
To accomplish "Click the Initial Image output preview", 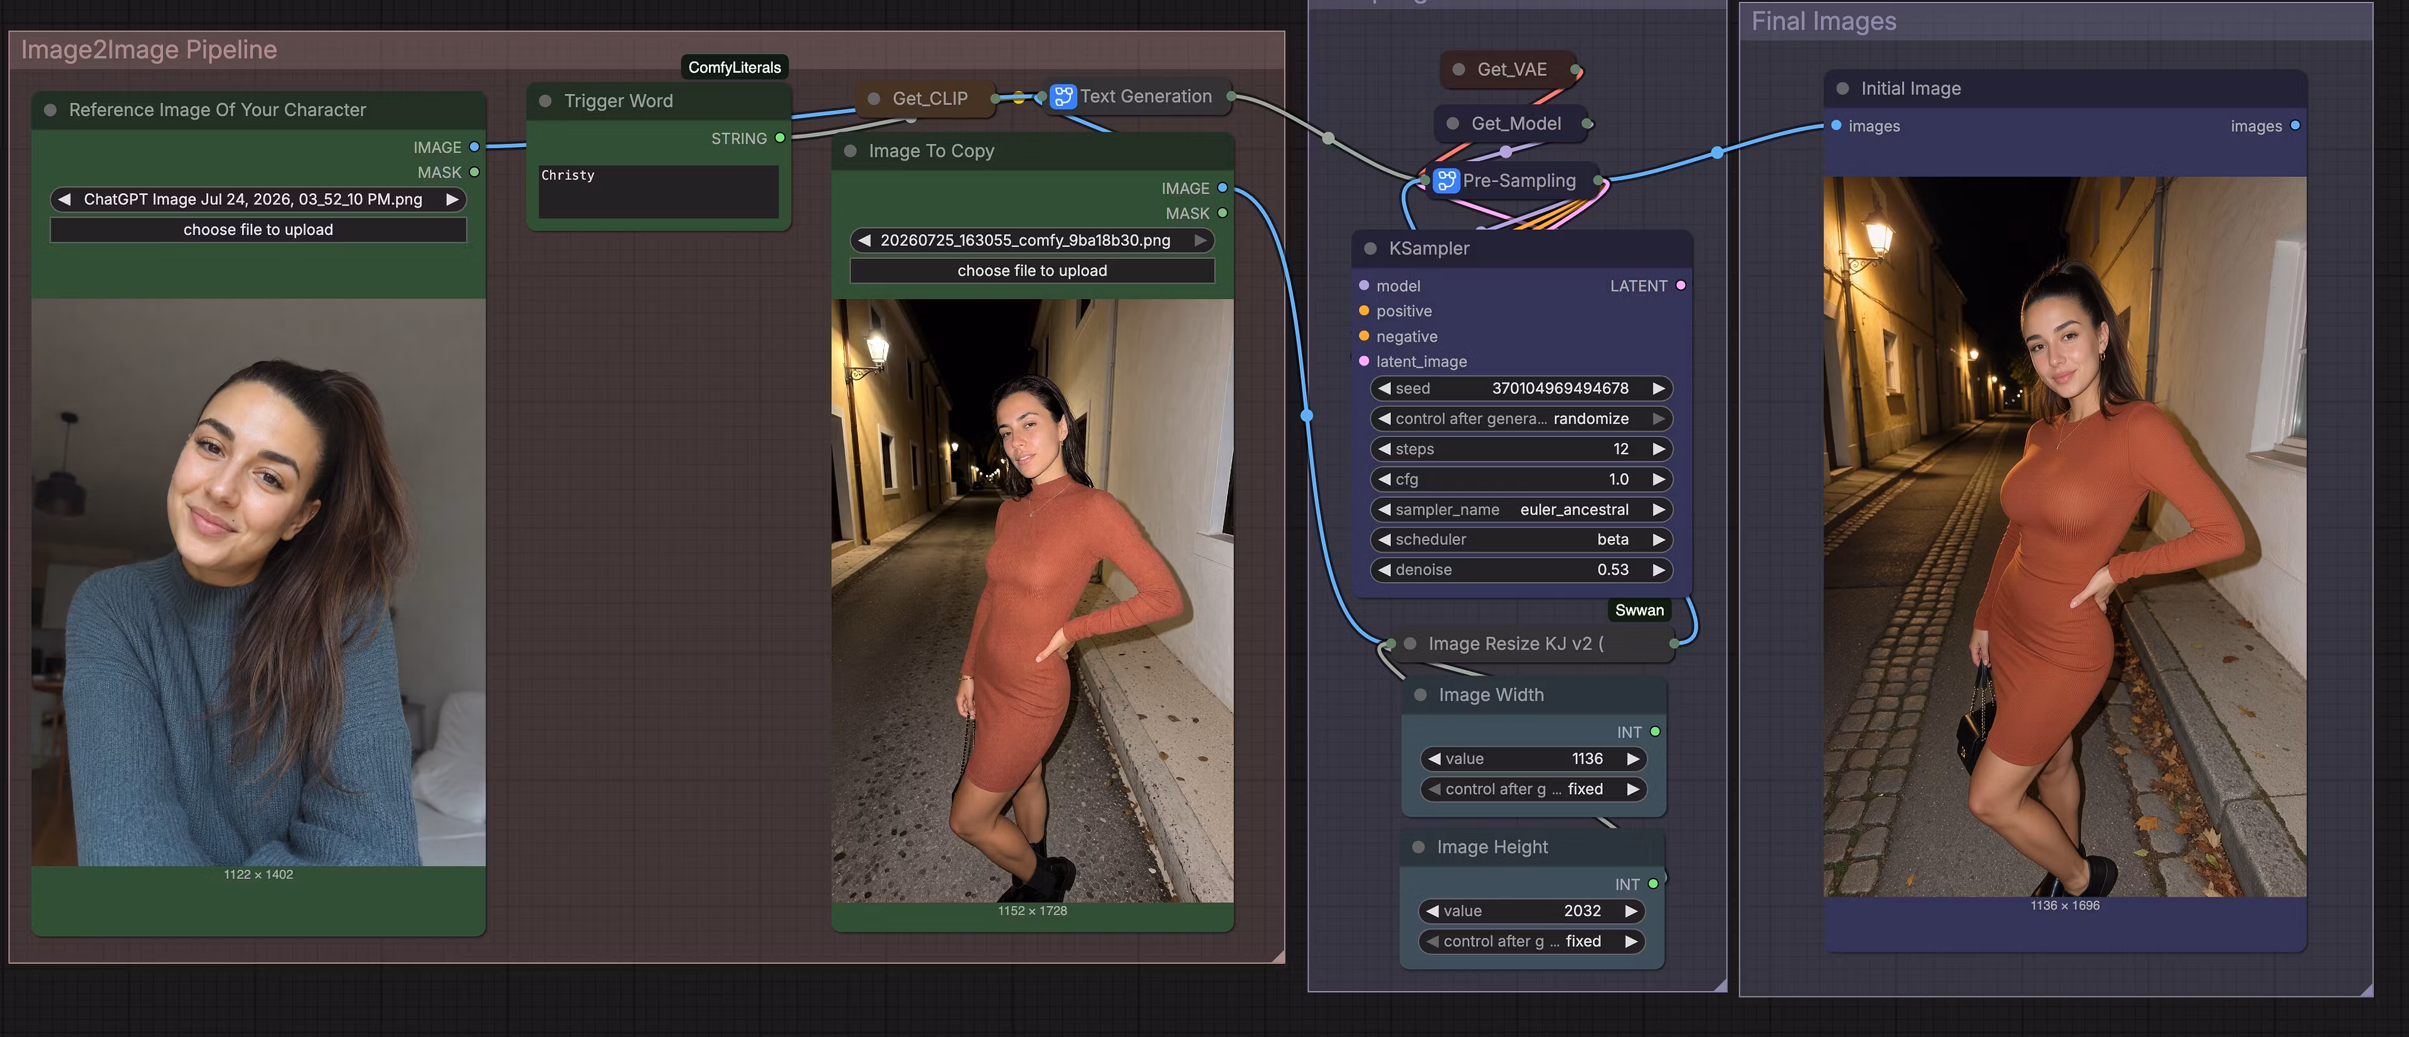I will click(x=2065, y=536).
